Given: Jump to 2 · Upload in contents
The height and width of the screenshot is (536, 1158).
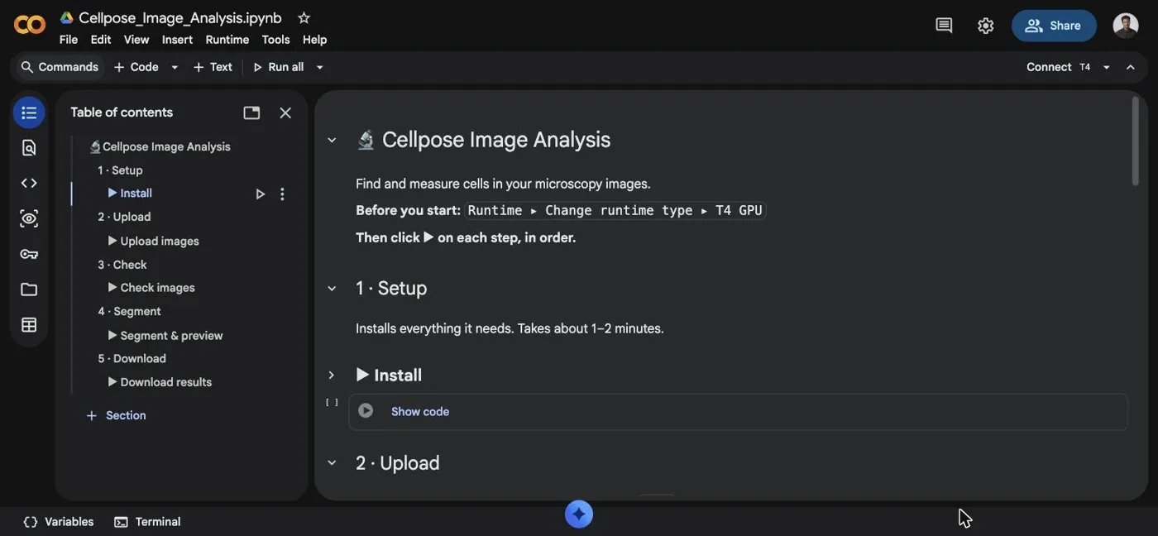Looking at the screenshot, I should (124, 217).
